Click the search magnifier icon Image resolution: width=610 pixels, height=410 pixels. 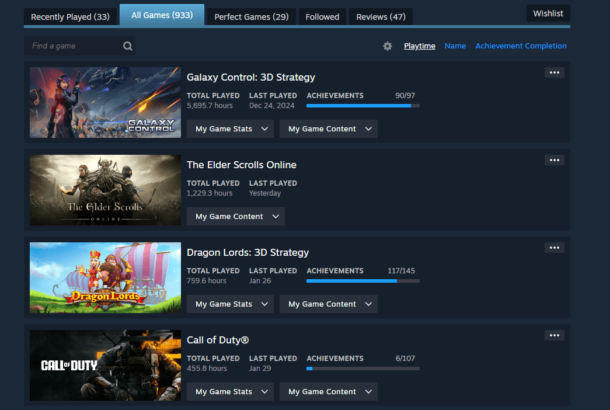[x=128, y=46]
